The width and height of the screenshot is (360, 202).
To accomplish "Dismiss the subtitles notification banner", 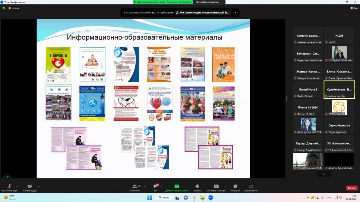I will coord(235,13).
